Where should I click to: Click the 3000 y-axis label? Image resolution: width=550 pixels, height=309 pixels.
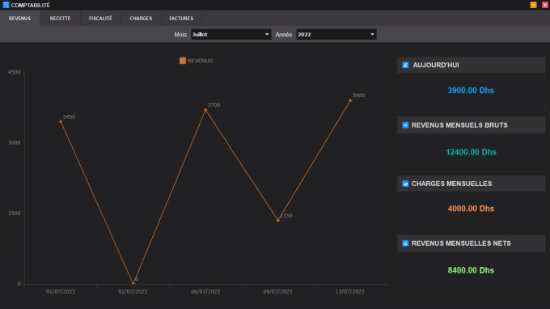click(15, 142)
